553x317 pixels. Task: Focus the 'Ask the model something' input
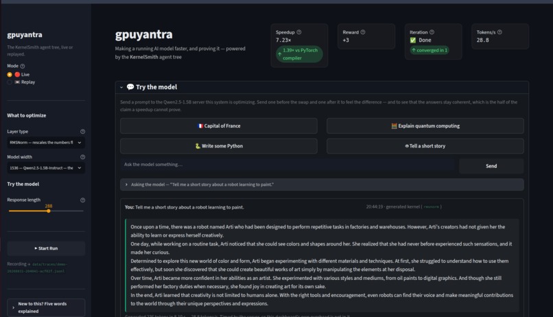(x=287, y=165)
